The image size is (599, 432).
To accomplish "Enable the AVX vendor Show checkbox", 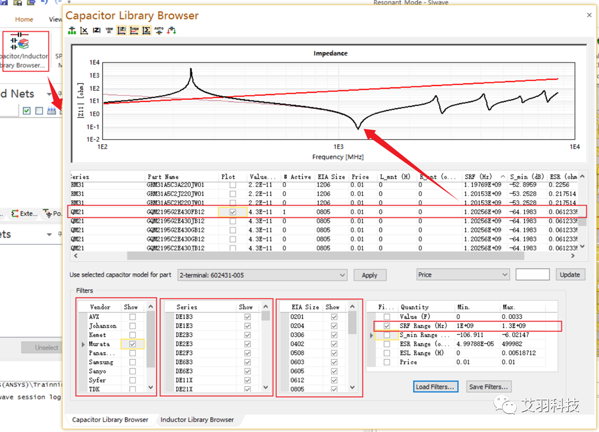I will (x=133, y=317).
